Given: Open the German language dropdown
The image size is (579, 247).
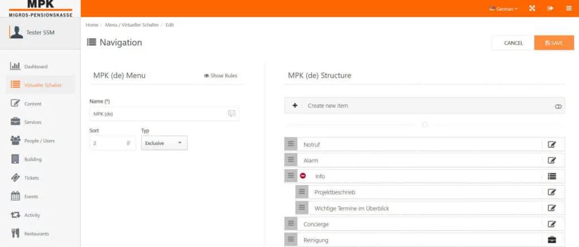Looking at the screenshot, I should [503, 9].
